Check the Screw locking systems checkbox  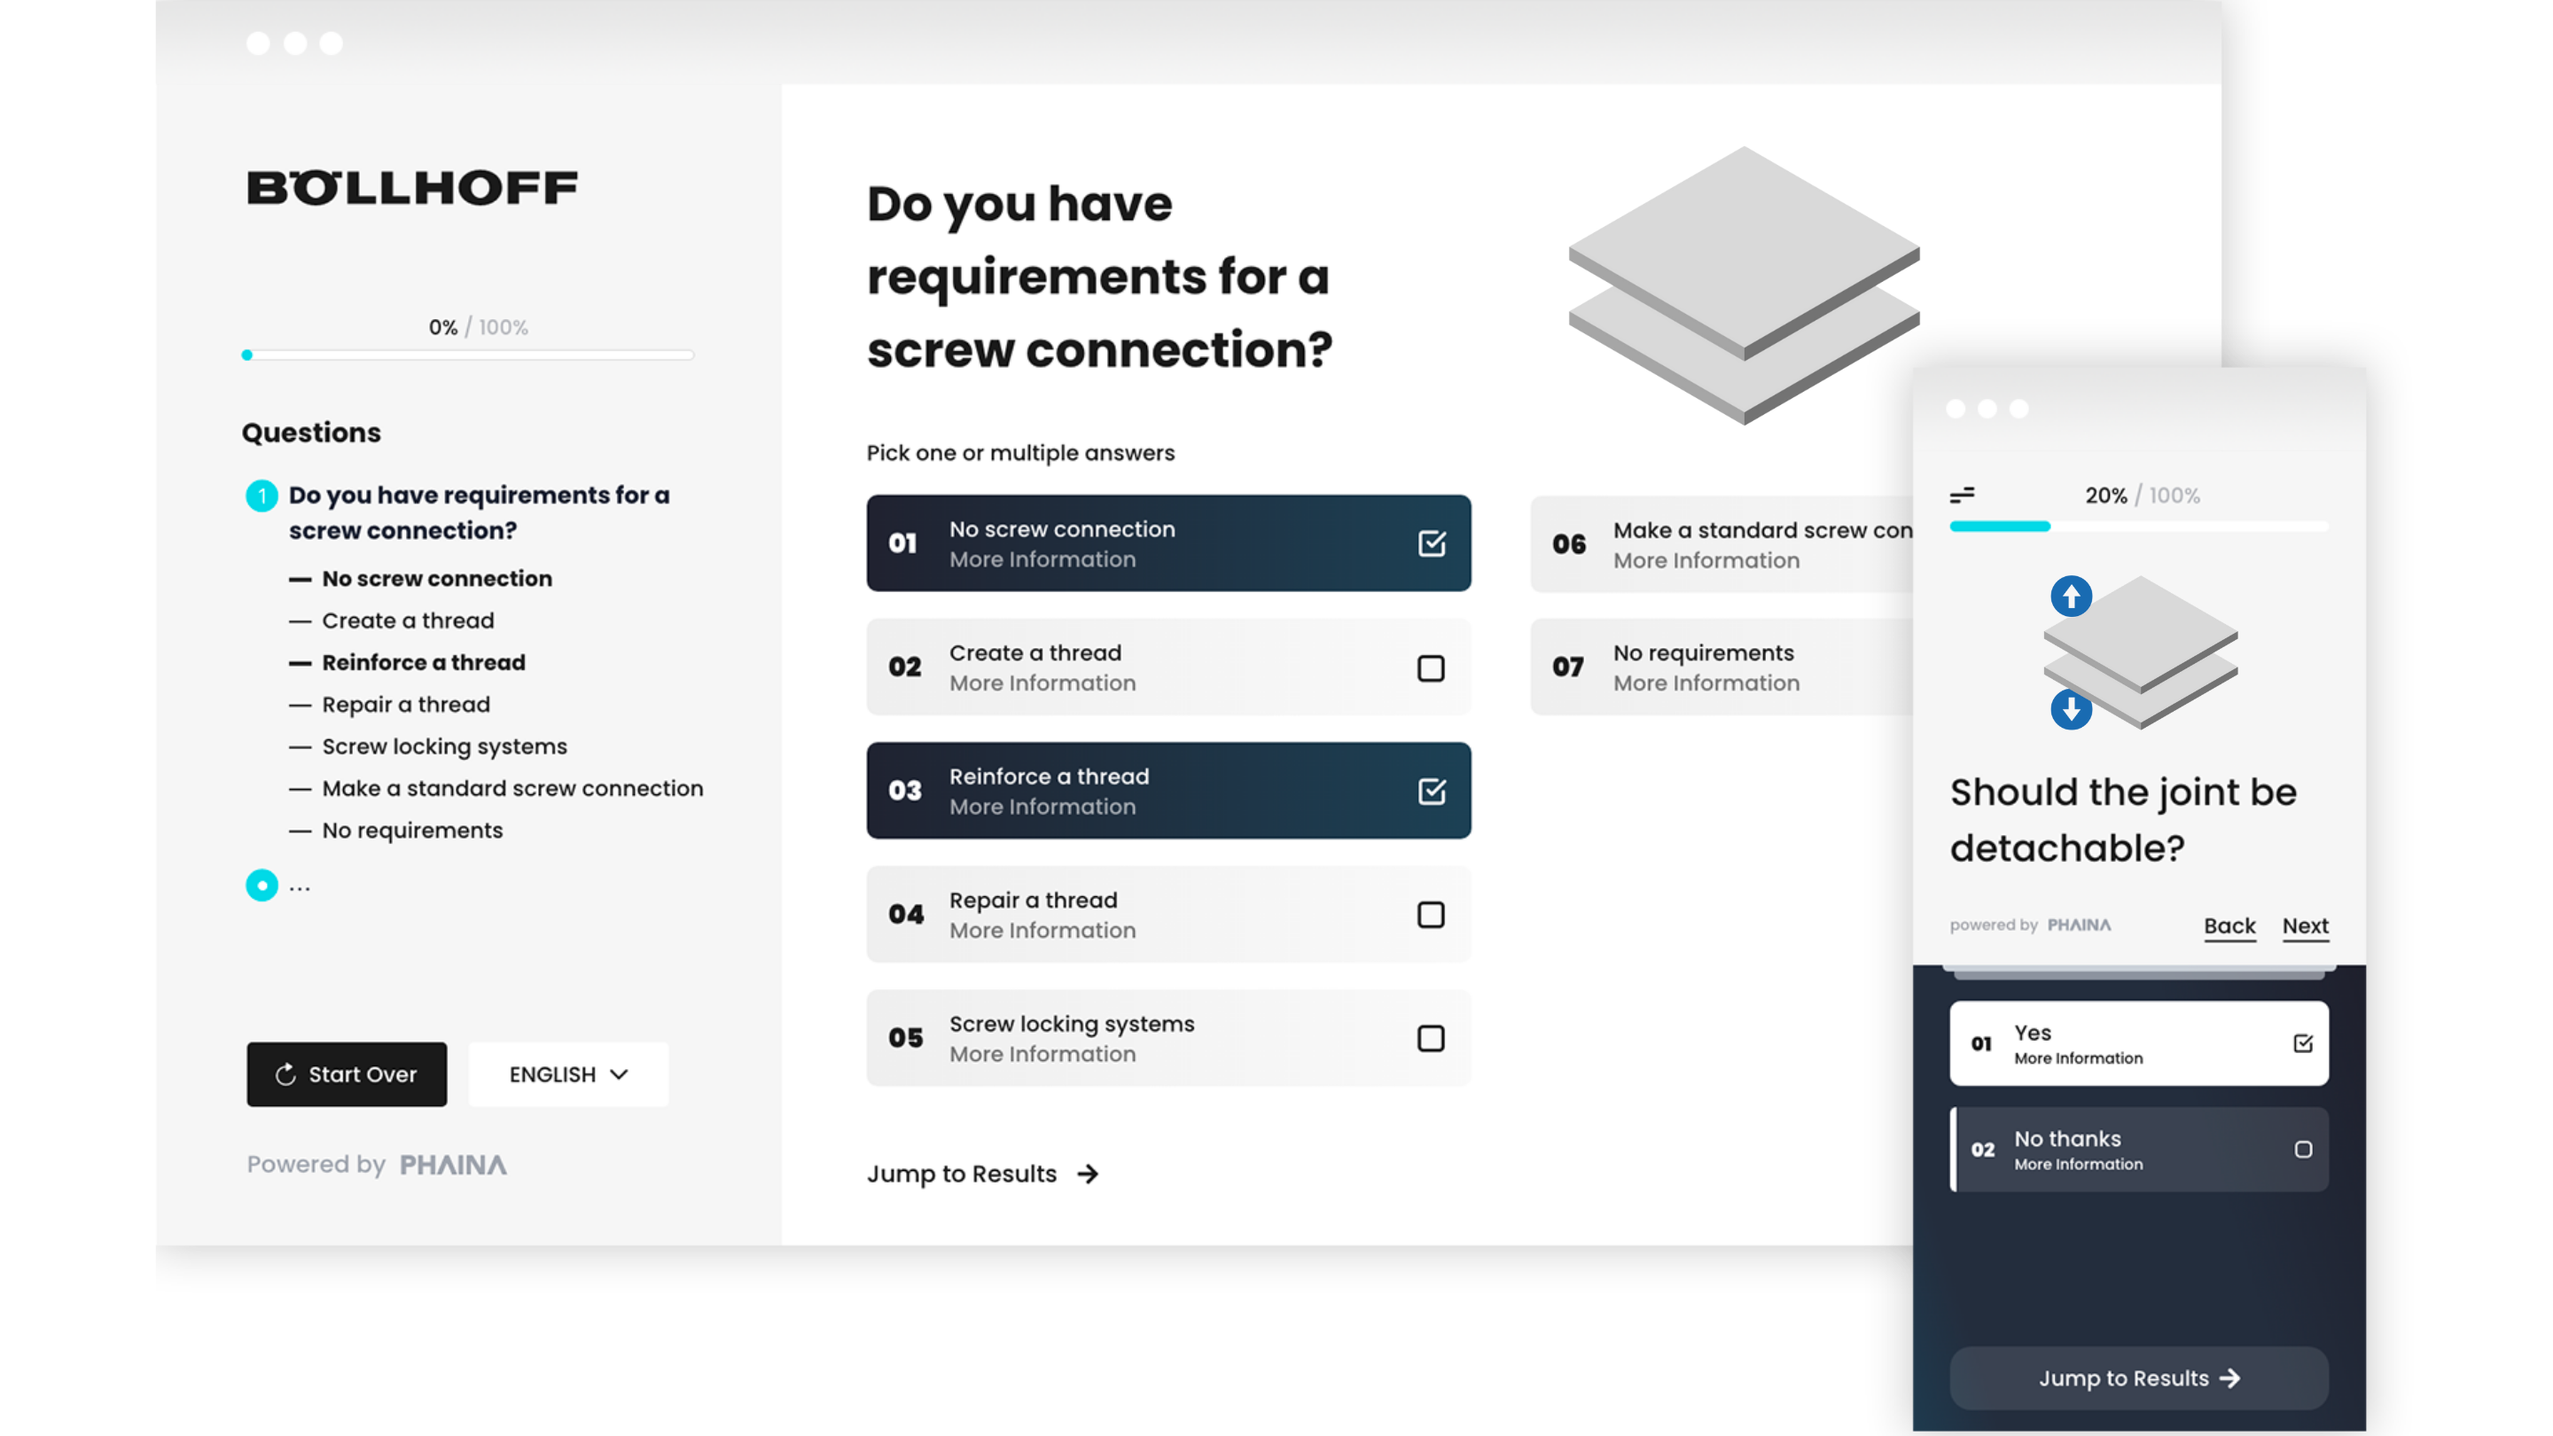click(1430, 1039)
